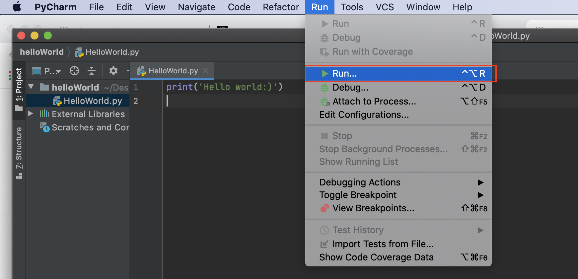Click the yellow minimize window button
Screen dimensions: 578x279
click(x=35, y=35)
